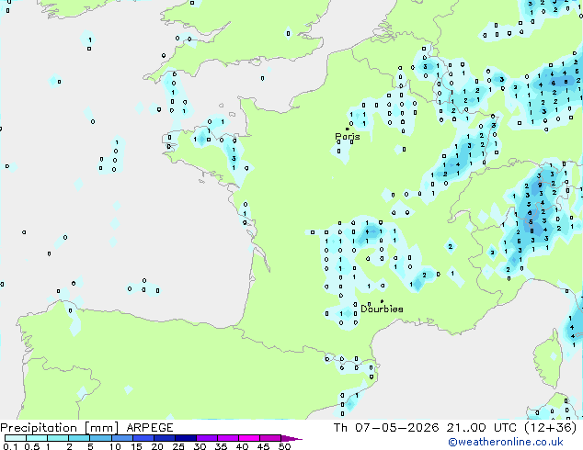Select the 40–45 mm magenta legend swatch
Viewport: 583px width, 450px height.
pos(249,438)
